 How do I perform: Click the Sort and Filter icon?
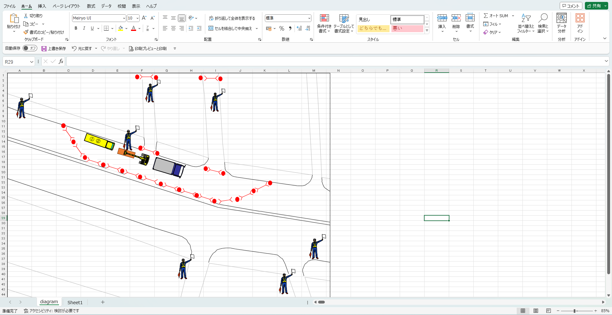pyautogui.click(x=526, y=18)
